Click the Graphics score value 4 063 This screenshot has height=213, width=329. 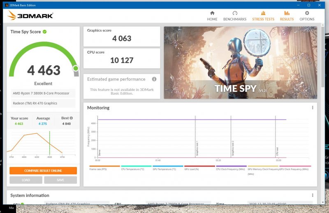tap(122, 38)
